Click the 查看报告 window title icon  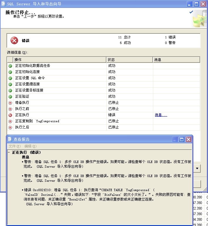[x=10, y=139]
